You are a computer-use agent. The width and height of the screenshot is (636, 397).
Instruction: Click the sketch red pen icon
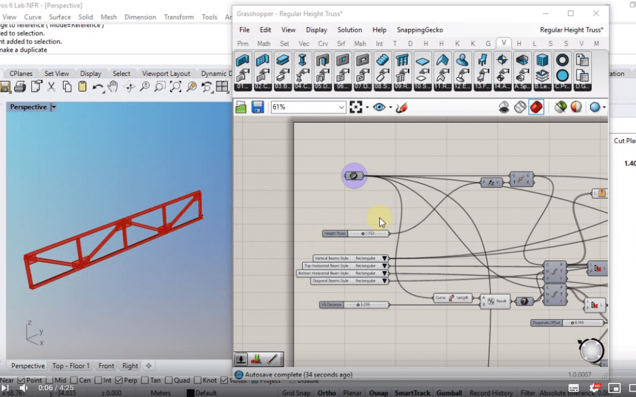point(401,107)
